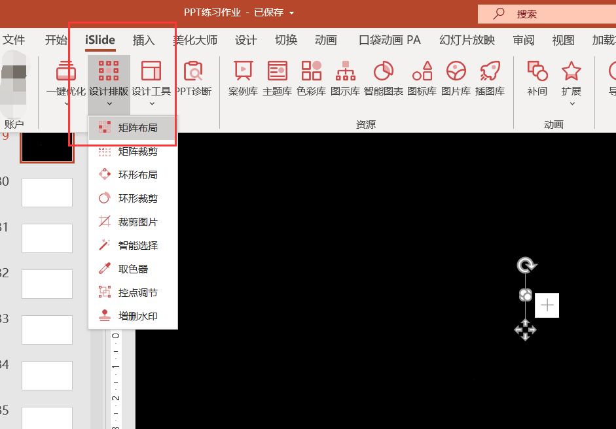This screenshot has height=429, width=616.
Task: Select the fifth slide thumbnail in panel
Action: (47, 330)
